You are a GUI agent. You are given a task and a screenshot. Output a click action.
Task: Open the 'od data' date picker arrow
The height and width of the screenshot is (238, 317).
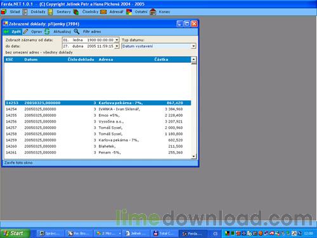[117, 40]
